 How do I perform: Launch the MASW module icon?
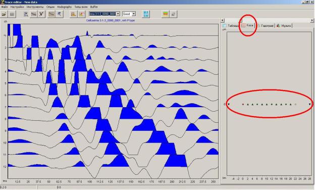click(x=146, y=14)
